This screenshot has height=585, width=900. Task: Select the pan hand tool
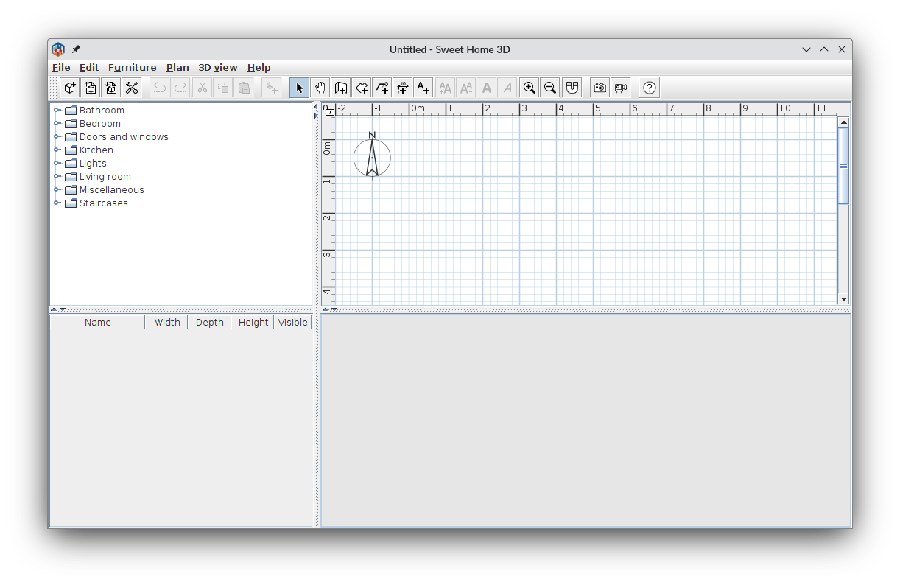[x=320, y=87]
